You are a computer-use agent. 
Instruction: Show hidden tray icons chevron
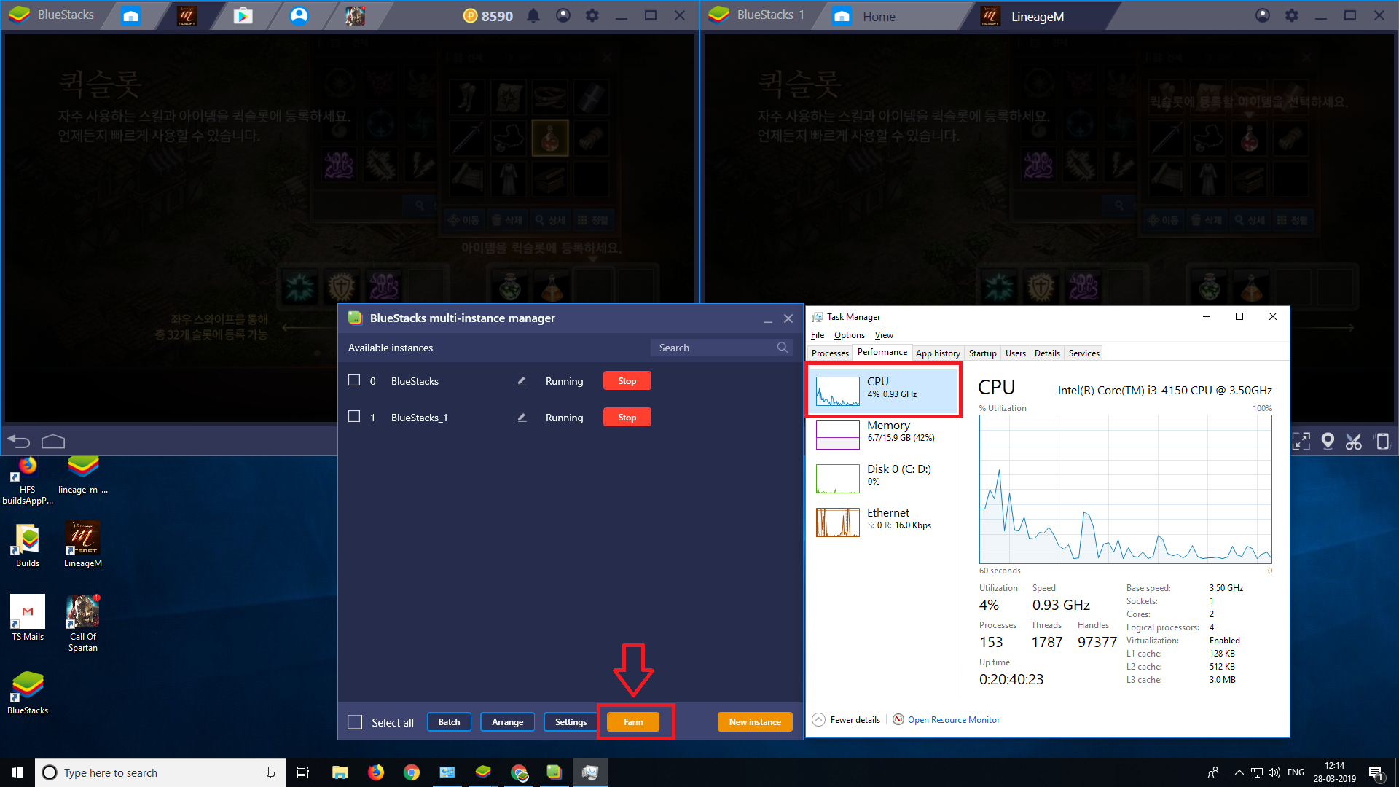[1239, 772]
